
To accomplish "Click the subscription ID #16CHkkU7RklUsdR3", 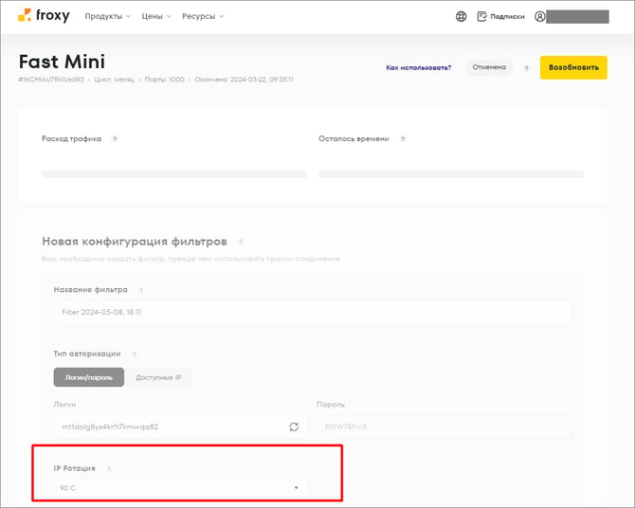I will [51, 80].
